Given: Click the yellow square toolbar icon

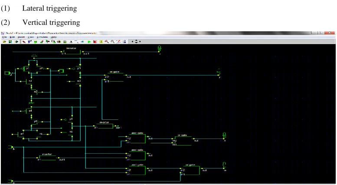Looking at the screenshot, I should click(x=101, y=42).
